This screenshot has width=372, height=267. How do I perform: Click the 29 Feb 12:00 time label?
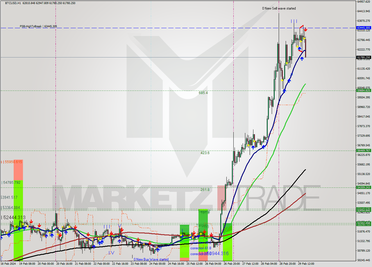point(306,264)
